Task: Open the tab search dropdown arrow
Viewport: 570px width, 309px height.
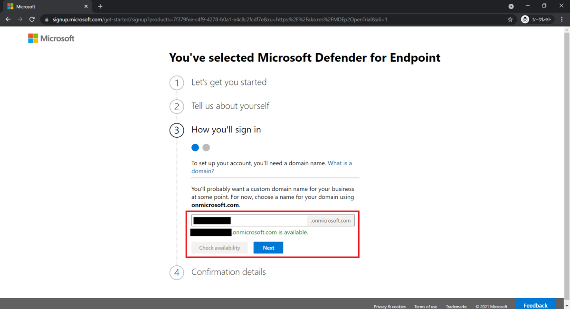Action: (x=511, y=6)
